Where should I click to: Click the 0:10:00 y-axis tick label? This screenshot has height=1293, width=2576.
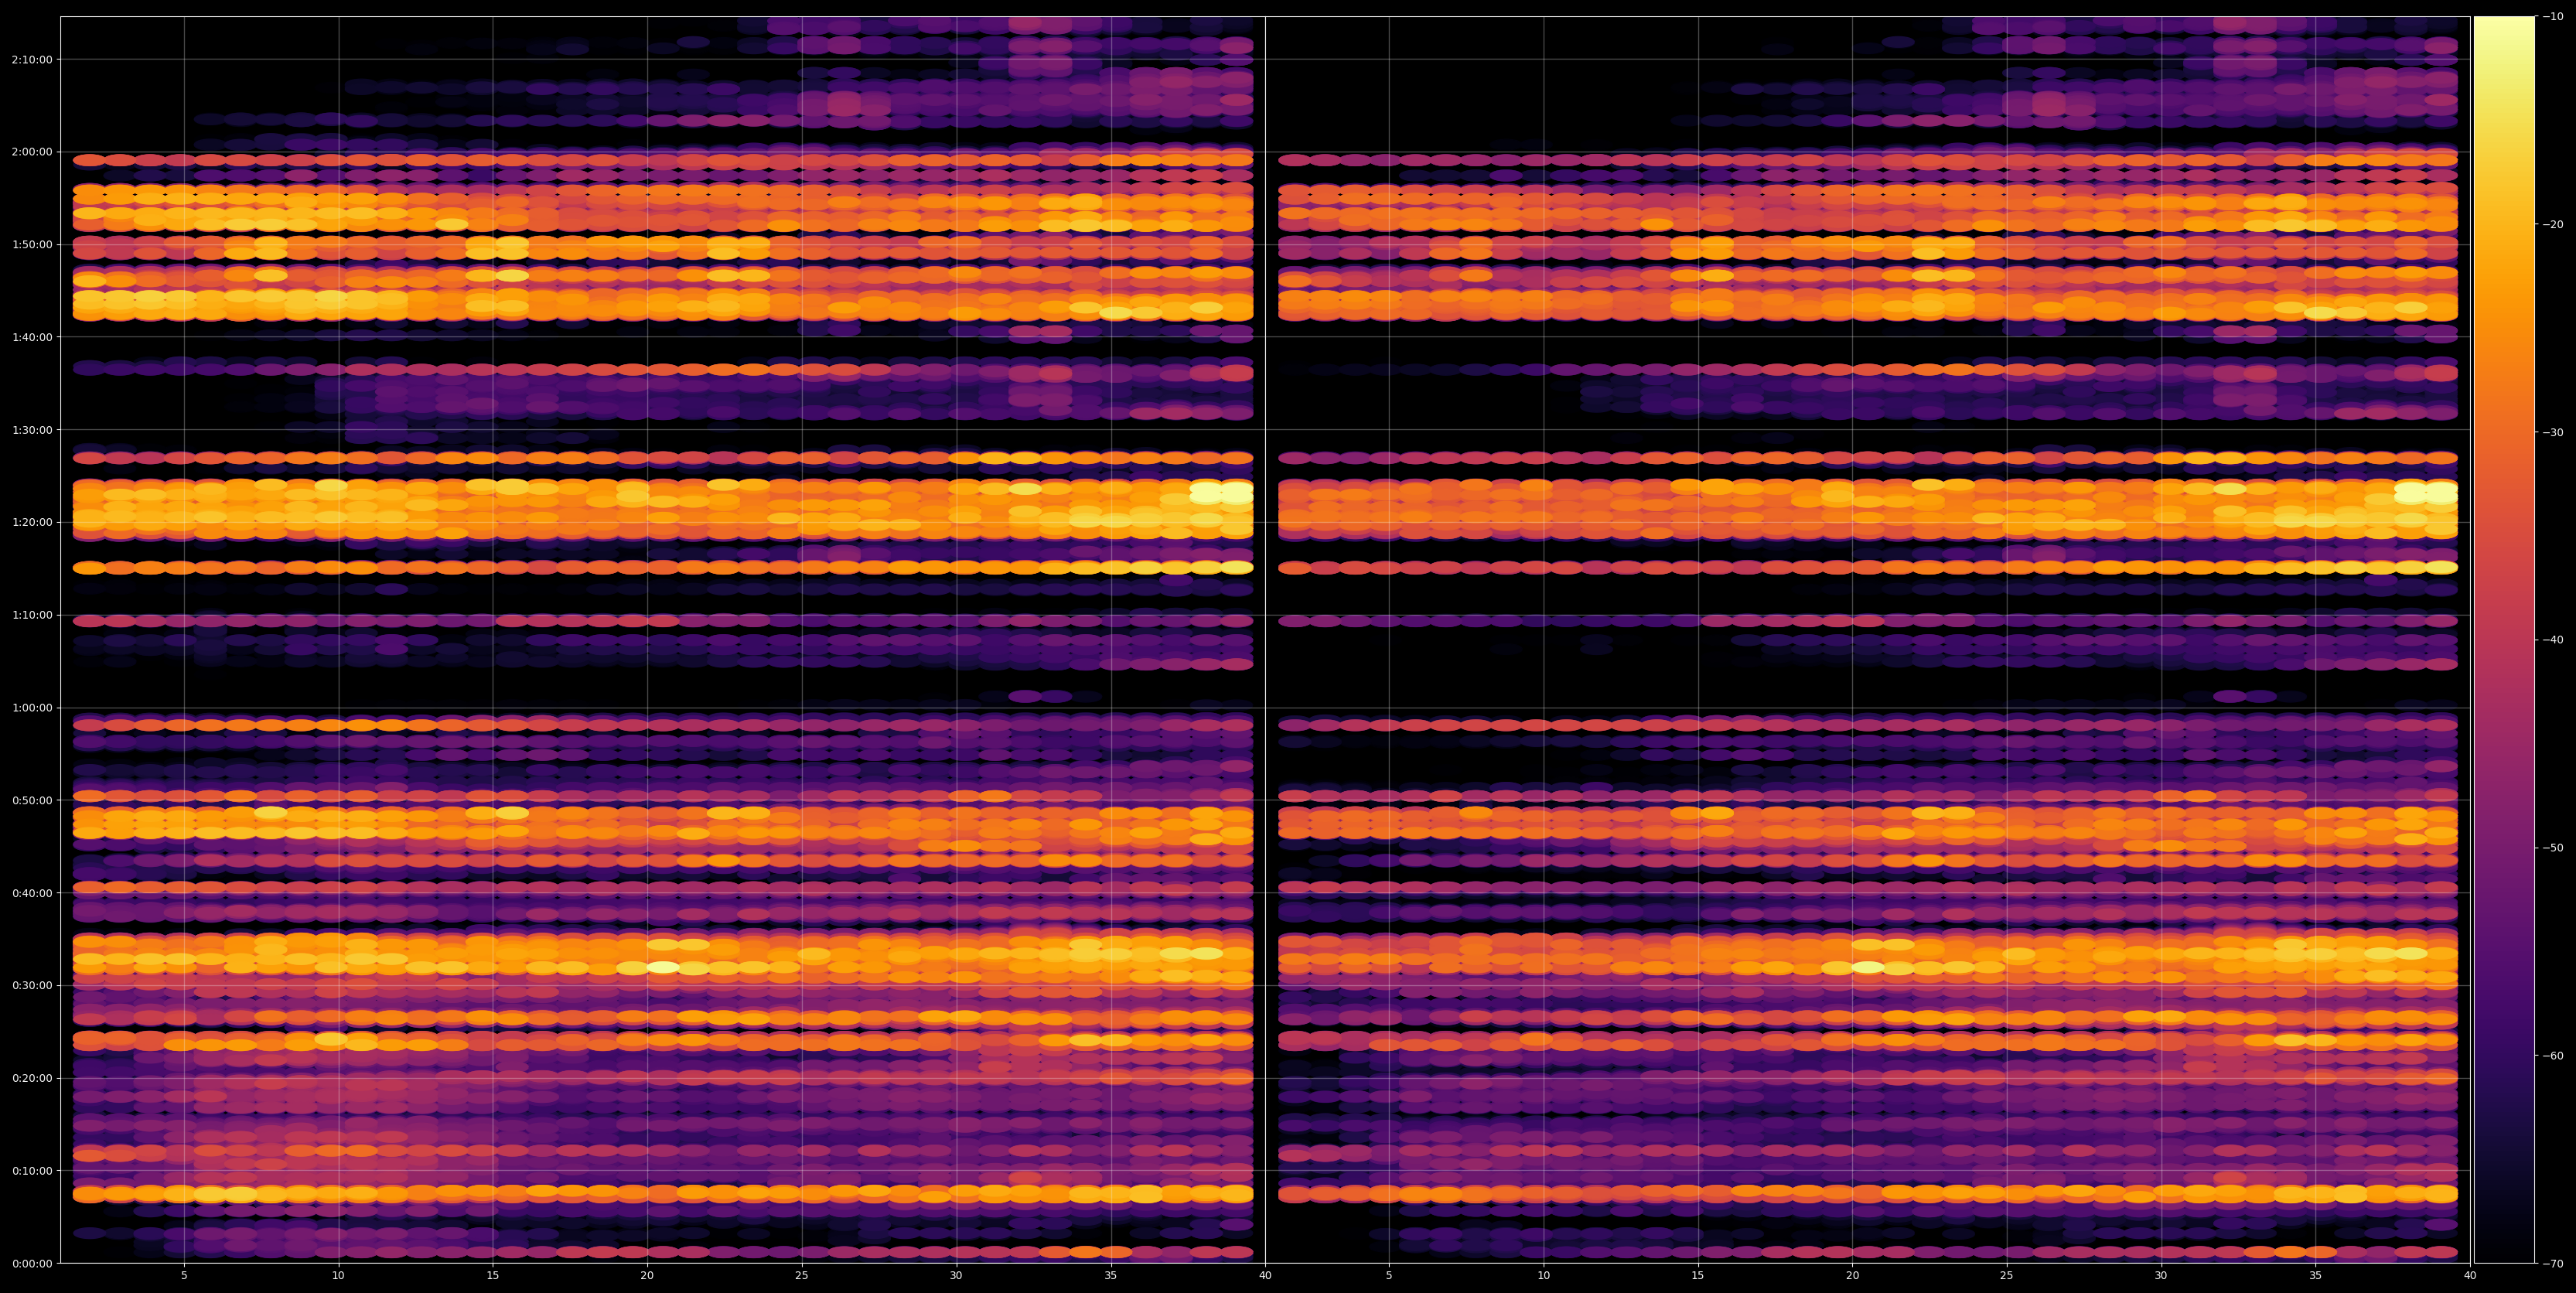pos(32,1170)
